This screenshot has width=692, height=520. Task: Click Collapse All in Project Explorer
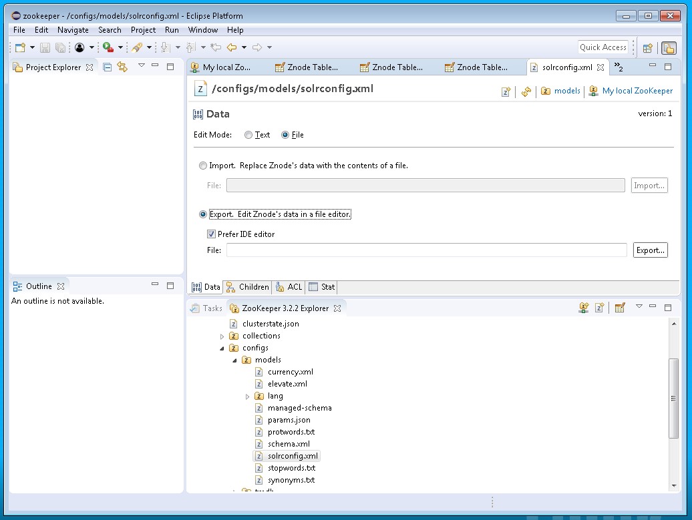(x=108, y=67)
